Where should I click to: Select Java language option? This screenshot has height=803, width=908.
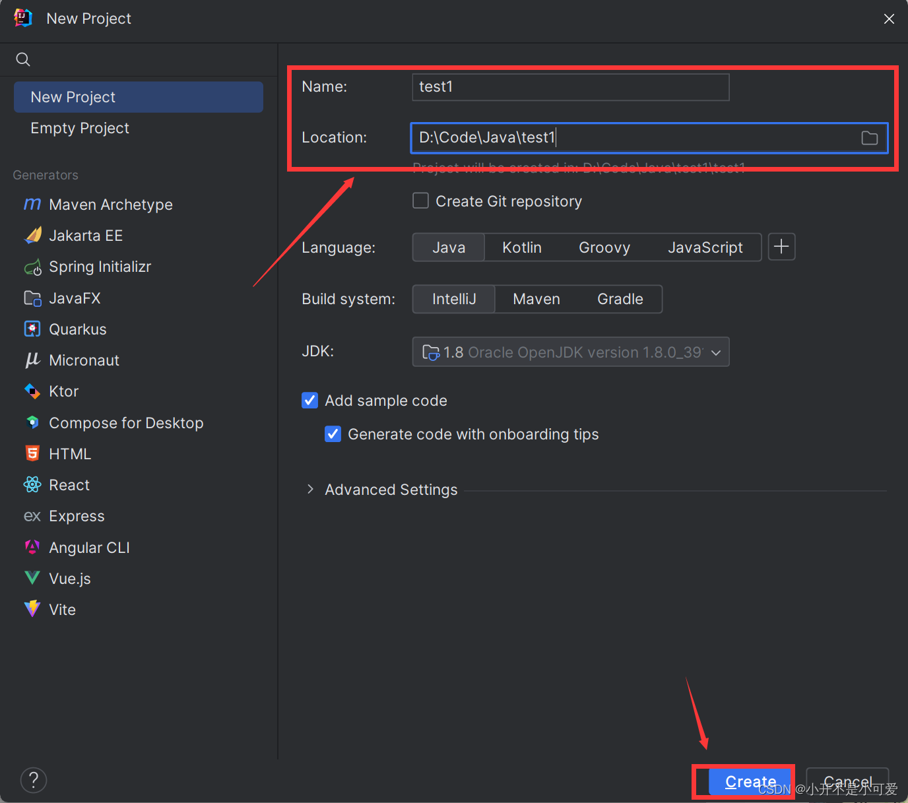(449, 247)
